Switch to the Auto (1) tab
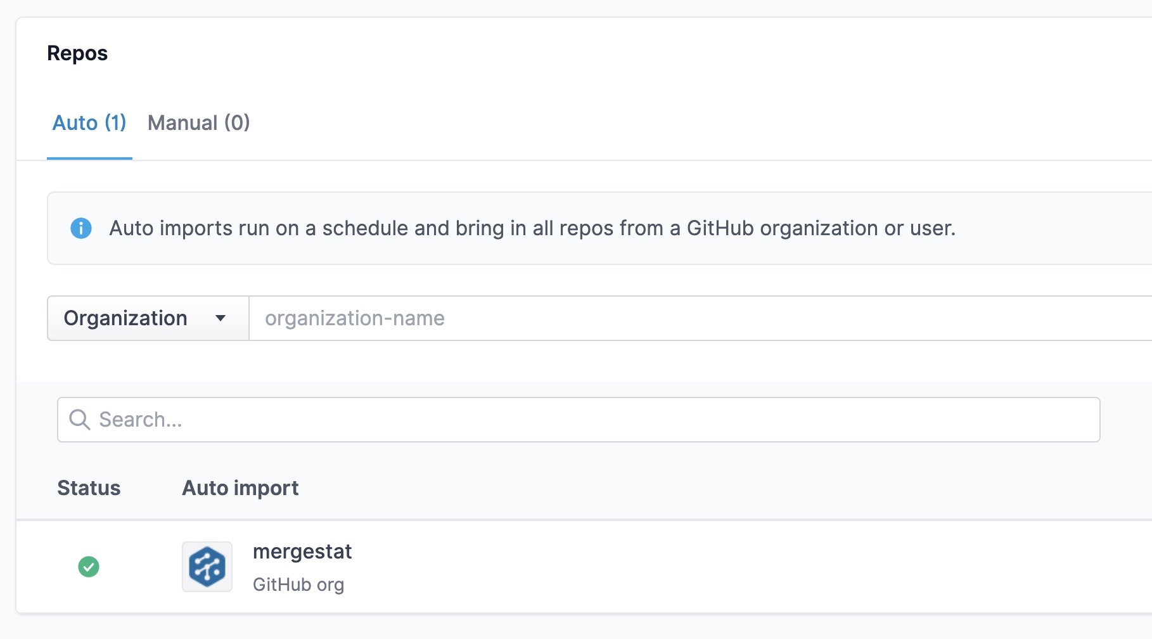The height and width of the screenshot is (639, 1152). click(x=89, y=123)
